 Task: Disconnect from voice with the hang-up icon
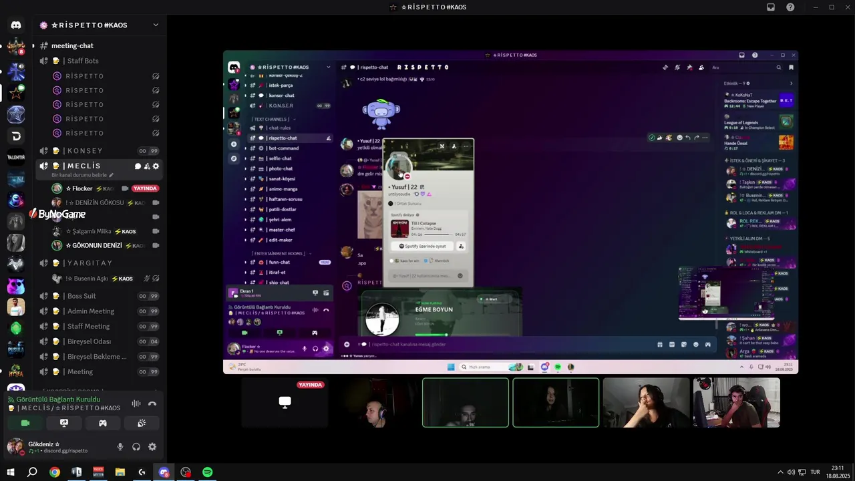pos(152,404)
